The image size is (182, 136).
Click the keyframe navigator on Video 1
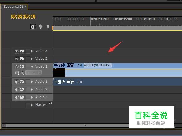coord(33,73)
